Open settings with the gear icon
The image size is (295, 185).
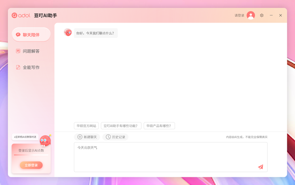coord(261,15)
